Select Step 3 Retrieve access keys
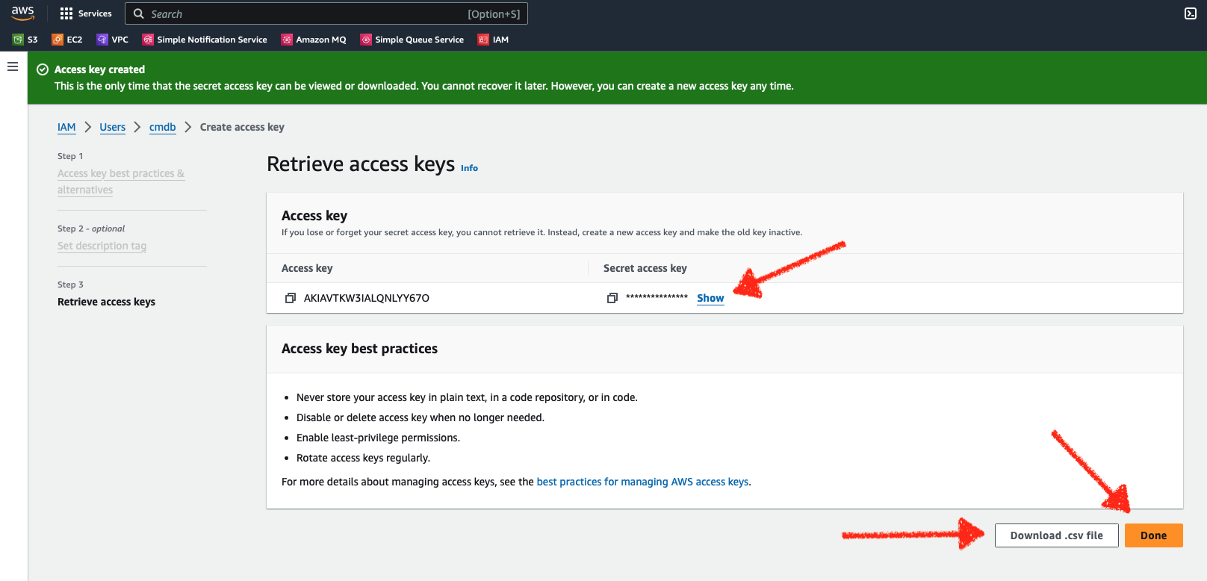This screenshot has width=1207, height=581. 106,302
